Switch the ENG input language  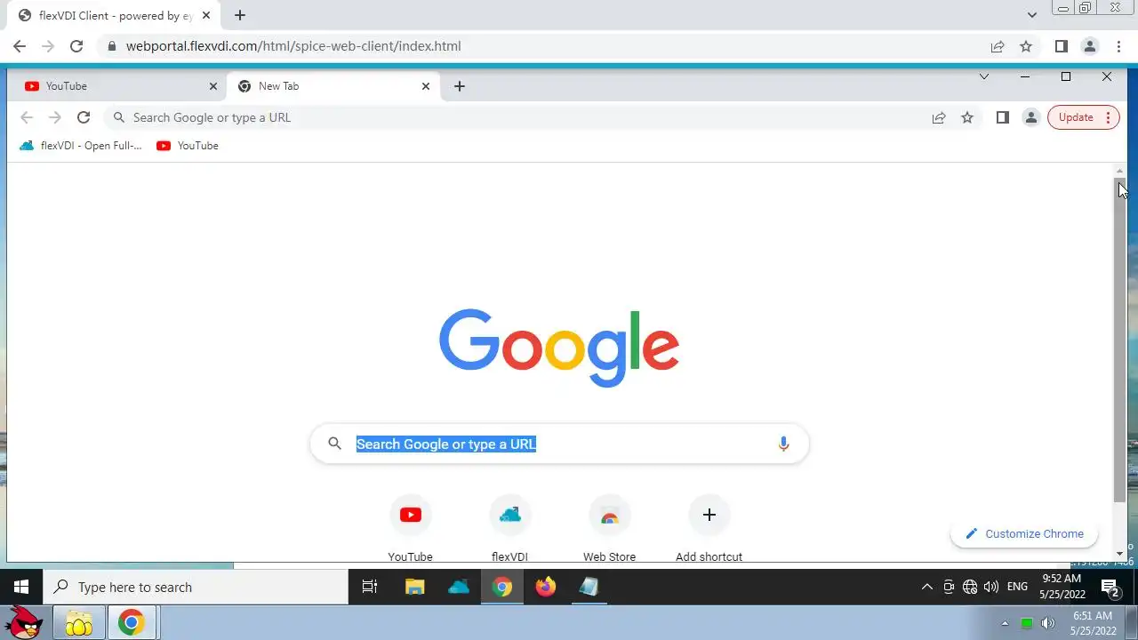(x=1017, y=587)
